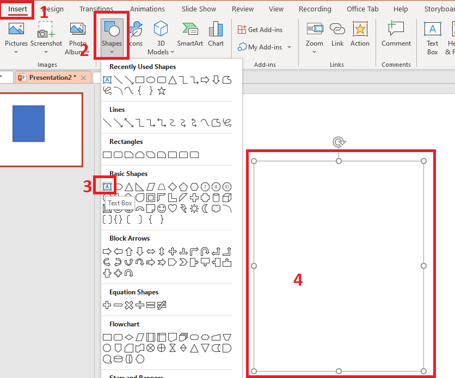455x378 pixels.
Task: Choose the Cloud shape in Basic Shapes
Action: point(216,209)
